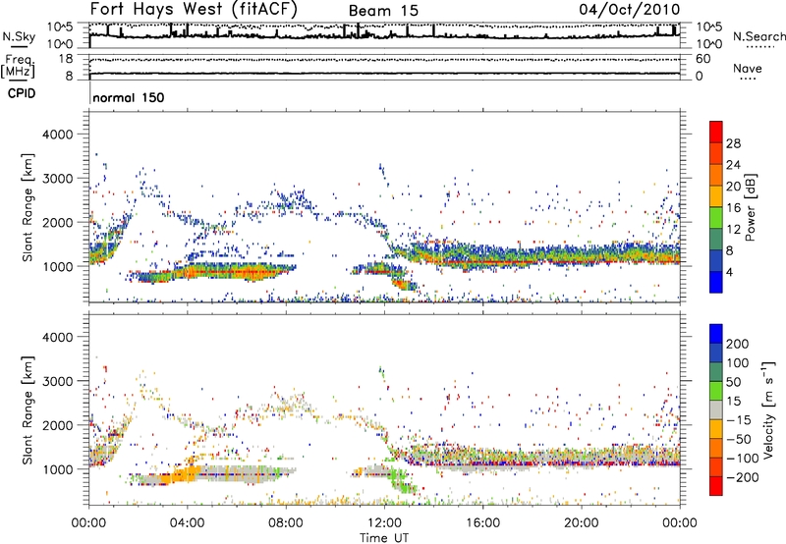Select the "N.Sky" legend label

pos(19,36)
